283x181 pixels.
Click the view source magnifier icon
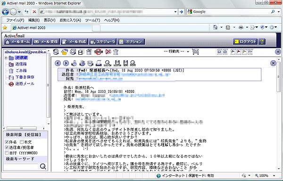[x=108, y=63]
